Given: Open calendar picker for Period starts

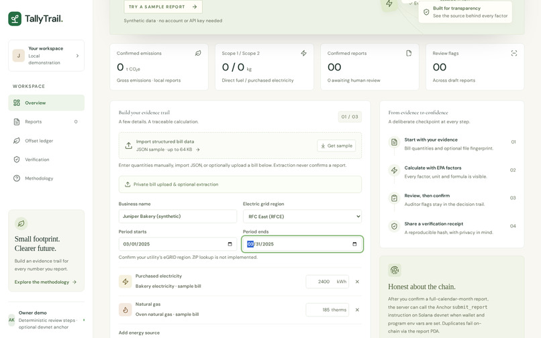Looking at the screenshot, I should point(230,244).
